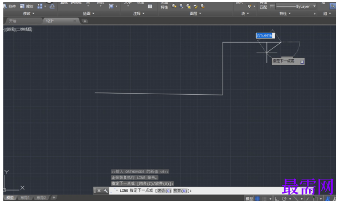Select history line 输入 ORTHOMODE 的新值
The width and height of the screenshot is (344, 204).
click(x=140, y=171)
